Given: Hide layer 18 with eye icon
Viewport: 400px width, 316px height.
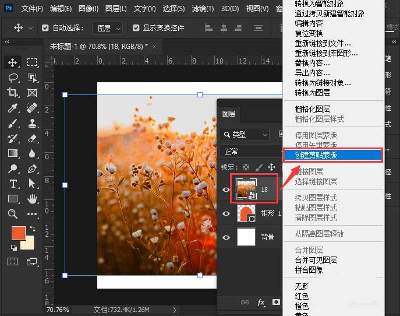Looking at the screenshot, I should pos(226,190).
